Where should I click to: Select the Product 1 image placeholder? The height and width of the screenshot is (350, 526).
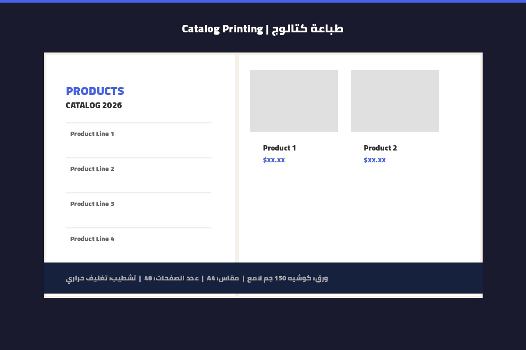(x=294, y=101)
